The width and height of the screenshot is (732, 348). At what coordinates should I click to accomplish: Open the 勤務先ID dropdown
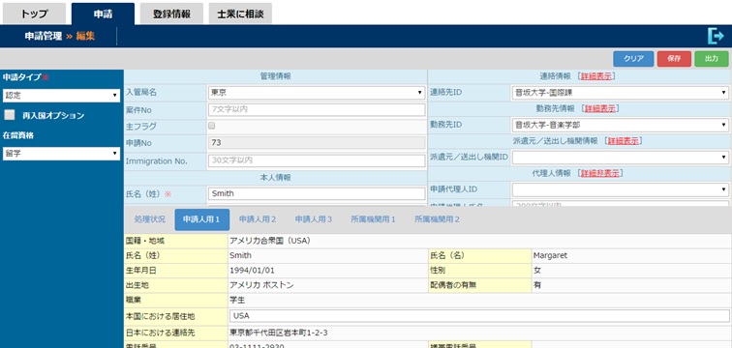[x=621, y=125]
